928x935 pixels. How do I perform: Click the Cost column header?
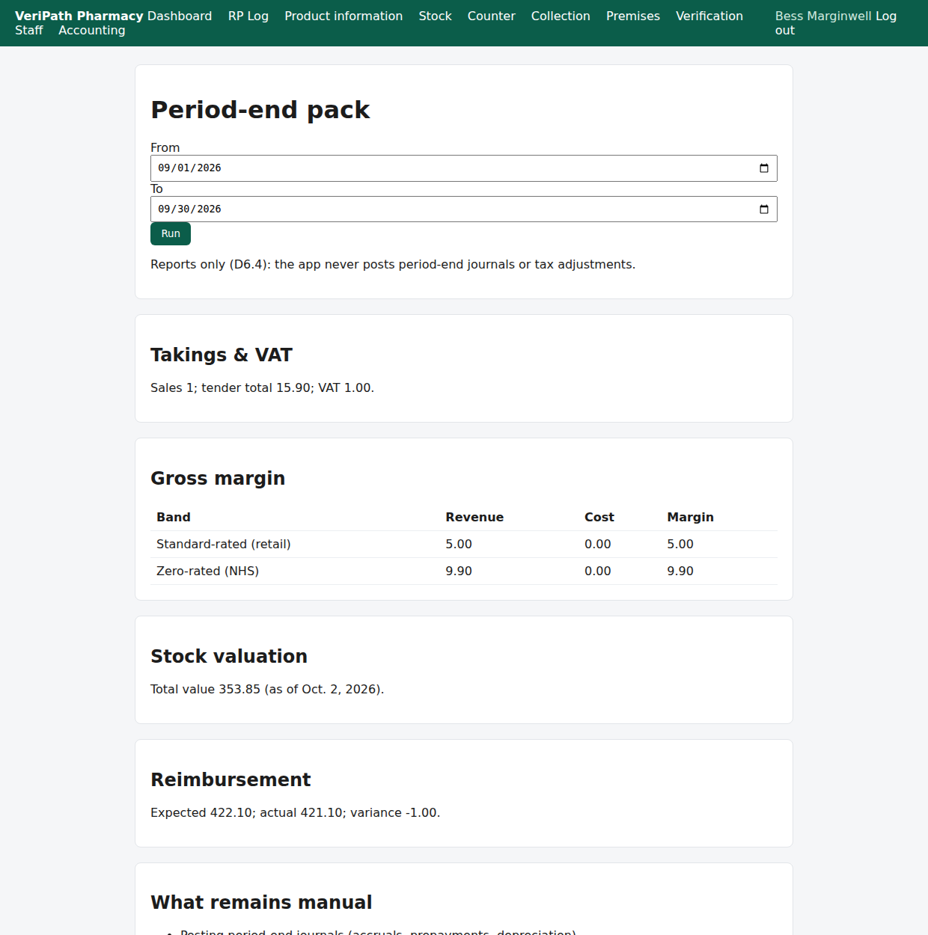599,517
